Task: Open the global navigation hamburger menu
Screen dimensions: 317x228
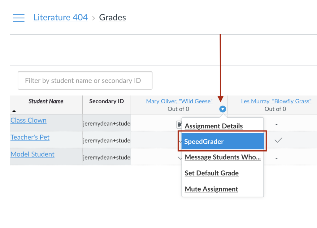Action: pyautogui.click(x=19, y=18)
